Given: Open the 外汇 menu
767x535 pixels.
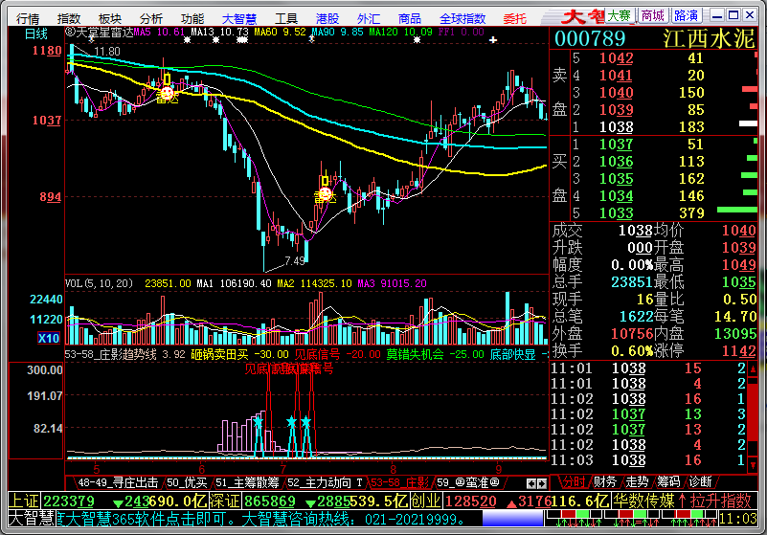Looking at the screenshot, I should click(x=369, y=18).
